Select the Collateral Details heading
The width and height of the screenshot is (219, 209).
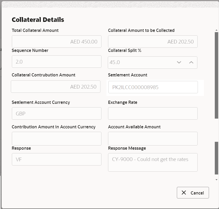click(38, 20)
